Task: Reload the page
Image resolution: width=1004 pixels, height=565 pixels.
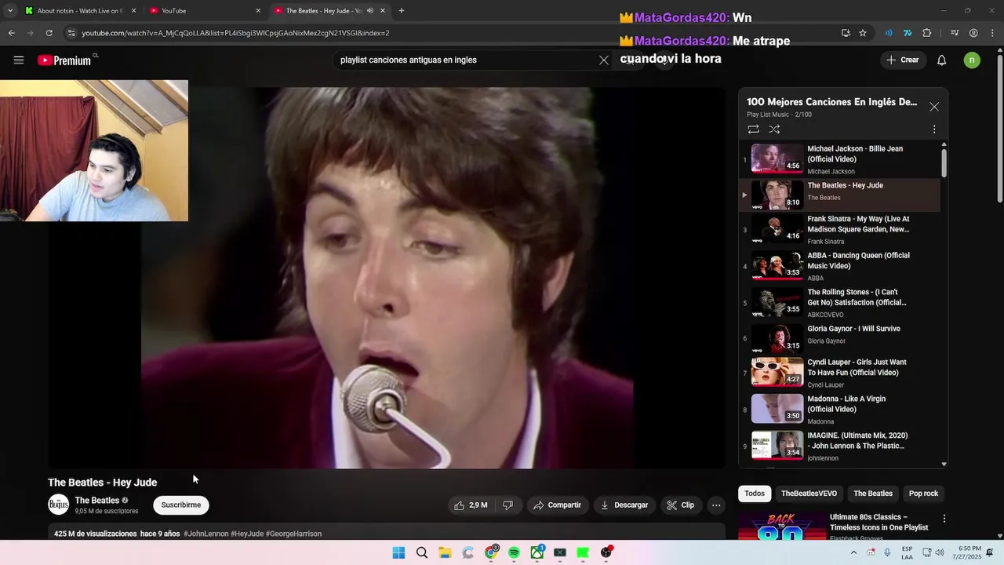Action: (x=49, y=33)
